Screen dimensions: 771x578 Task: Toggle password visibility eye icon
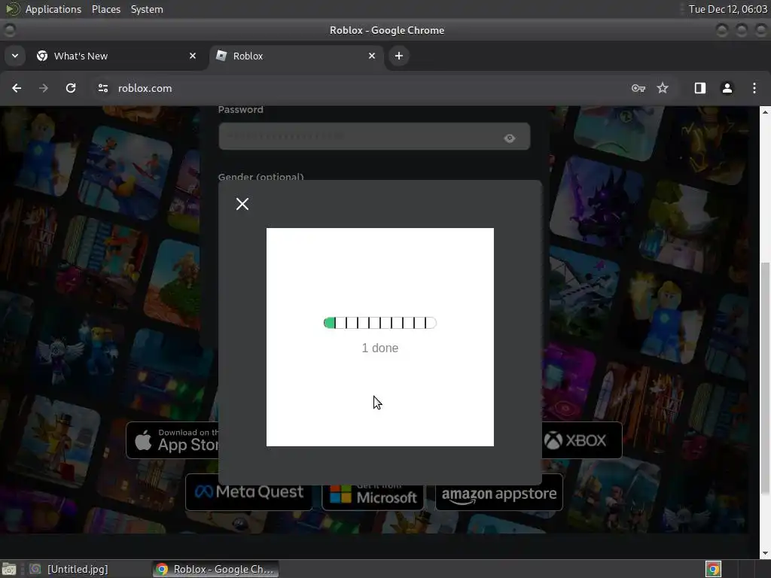pyautogui.click(x=510, y=138)
